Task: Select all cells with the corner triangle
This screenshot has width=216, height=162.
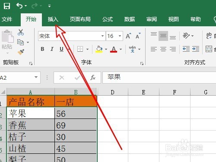Action: [x=3, y=92]
